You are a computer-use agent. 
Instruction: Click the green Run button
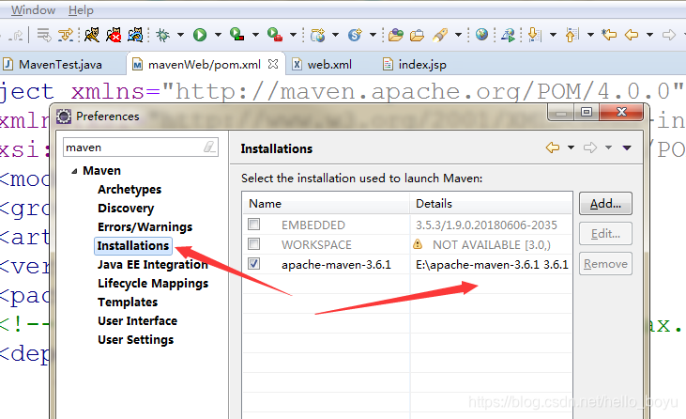point(200,35)
